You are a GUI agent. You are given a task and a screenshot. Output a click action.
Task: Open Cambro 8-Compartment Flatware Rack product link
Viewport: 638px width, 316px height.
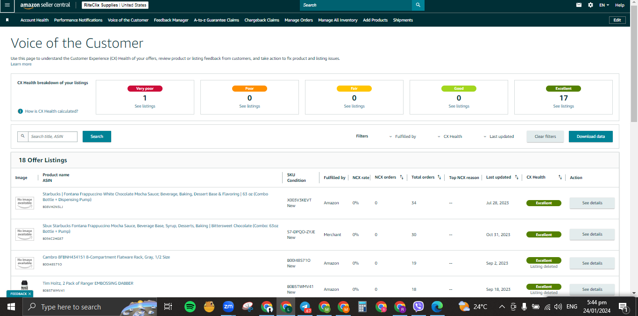click(x=106, y=257)
